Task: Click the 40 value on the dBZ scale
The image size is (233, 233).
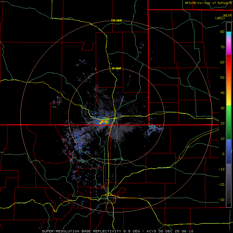Action: [222, 93]
